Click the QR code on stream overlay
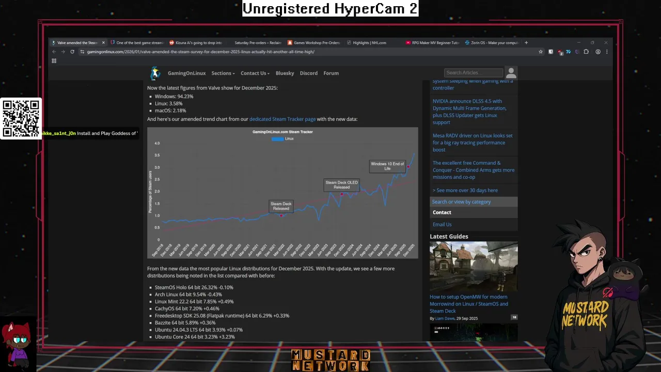 click(21, 119)
